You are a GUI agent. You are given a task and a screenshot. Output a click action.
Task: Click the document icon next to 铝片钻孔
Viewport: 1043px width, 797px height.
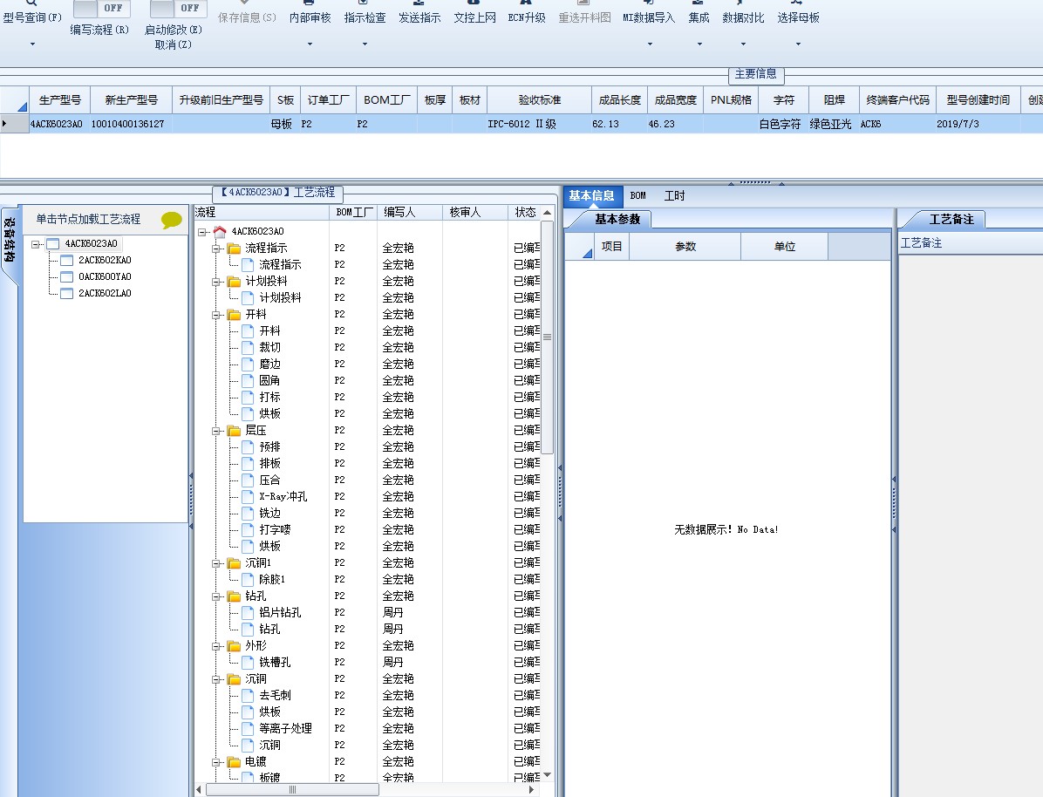[248, 613]
